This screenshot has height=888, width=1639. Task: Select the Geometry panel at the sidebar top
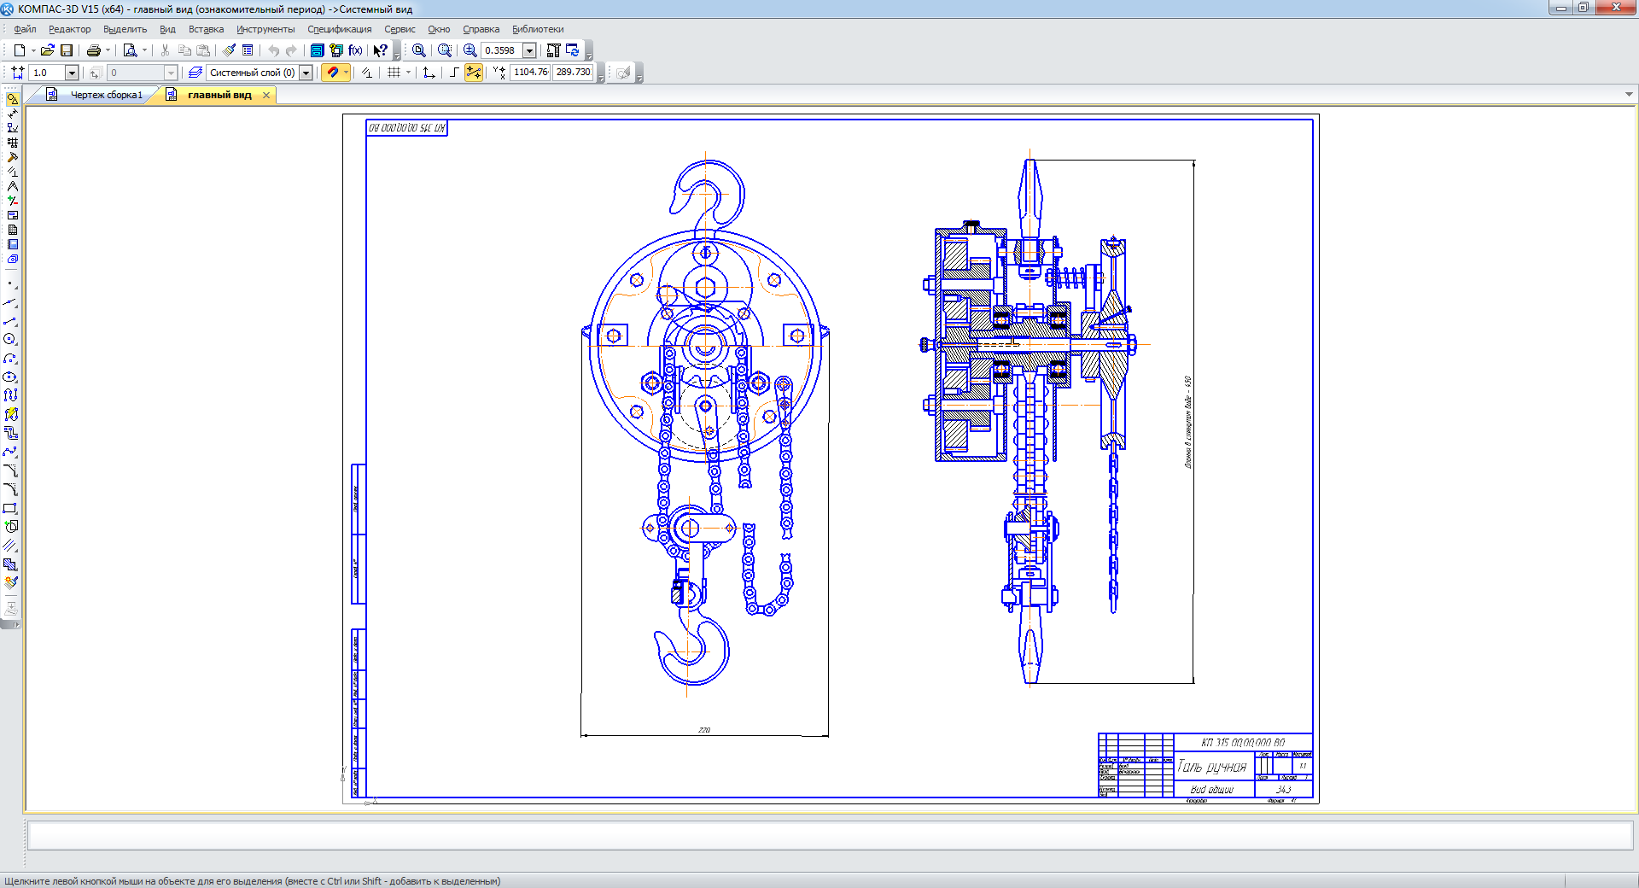(12, 99)
